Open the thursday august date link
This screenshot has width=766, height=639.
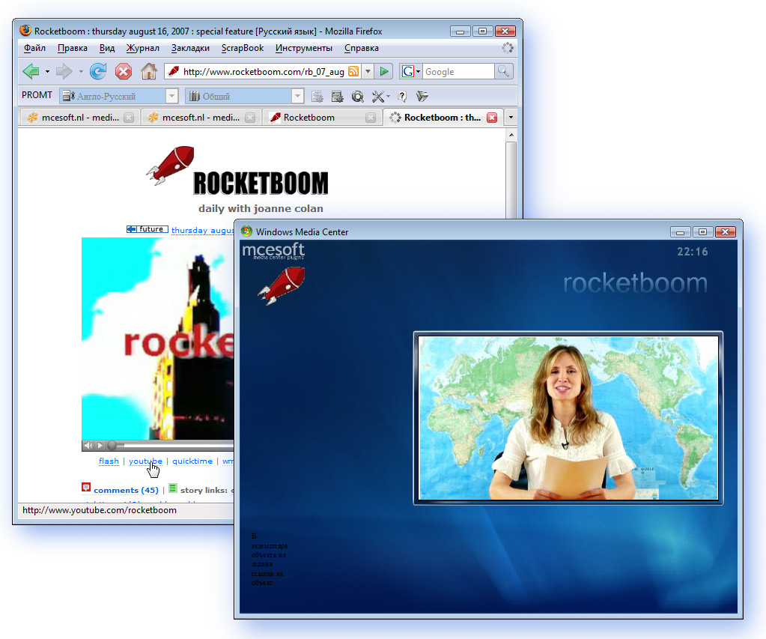pyautogui.click(x=202, y=230)
